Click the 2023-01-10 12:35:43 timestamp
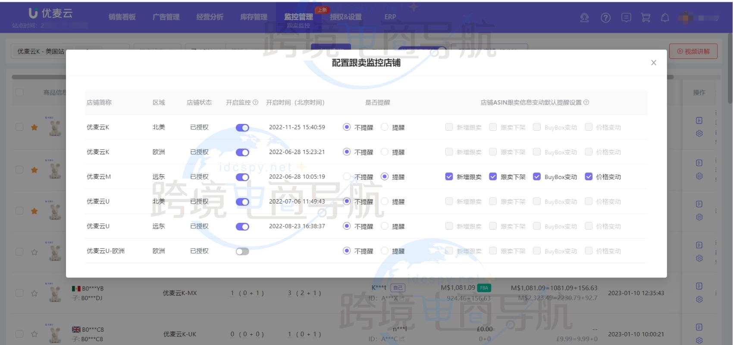733x345 pixels. tap(636, 293)
